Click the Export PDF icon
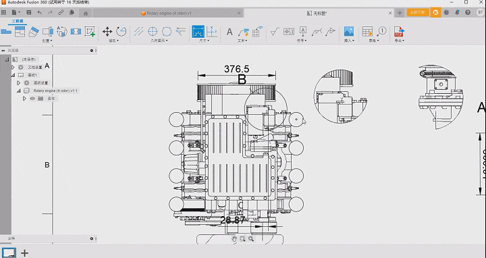This screenshot has width=486, height=258. click(x=399, y=32)
